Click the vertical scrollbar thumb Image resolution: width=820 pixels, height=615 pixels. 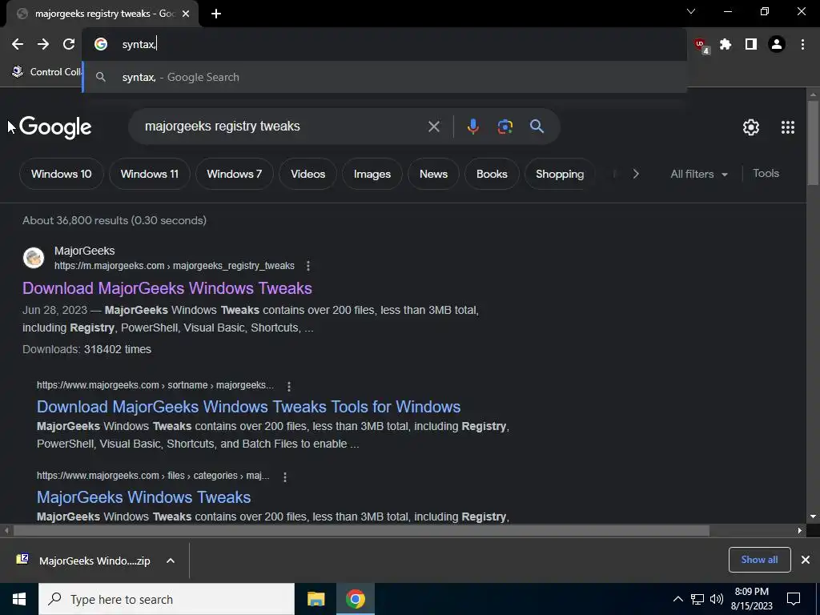click(x=813, y=143)
